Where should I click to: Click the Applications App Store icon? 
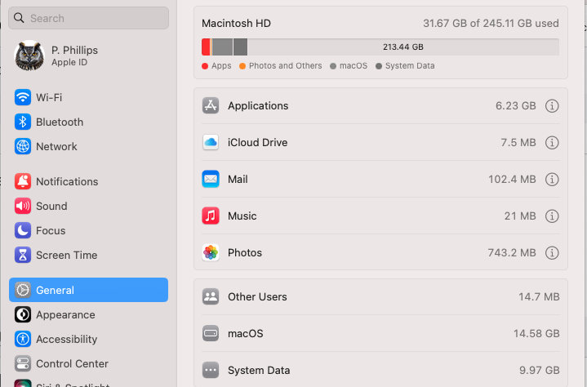click(211, 105)
